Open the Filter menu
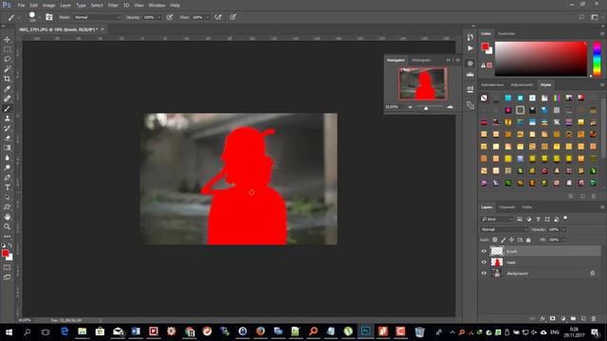 [113, 6]
